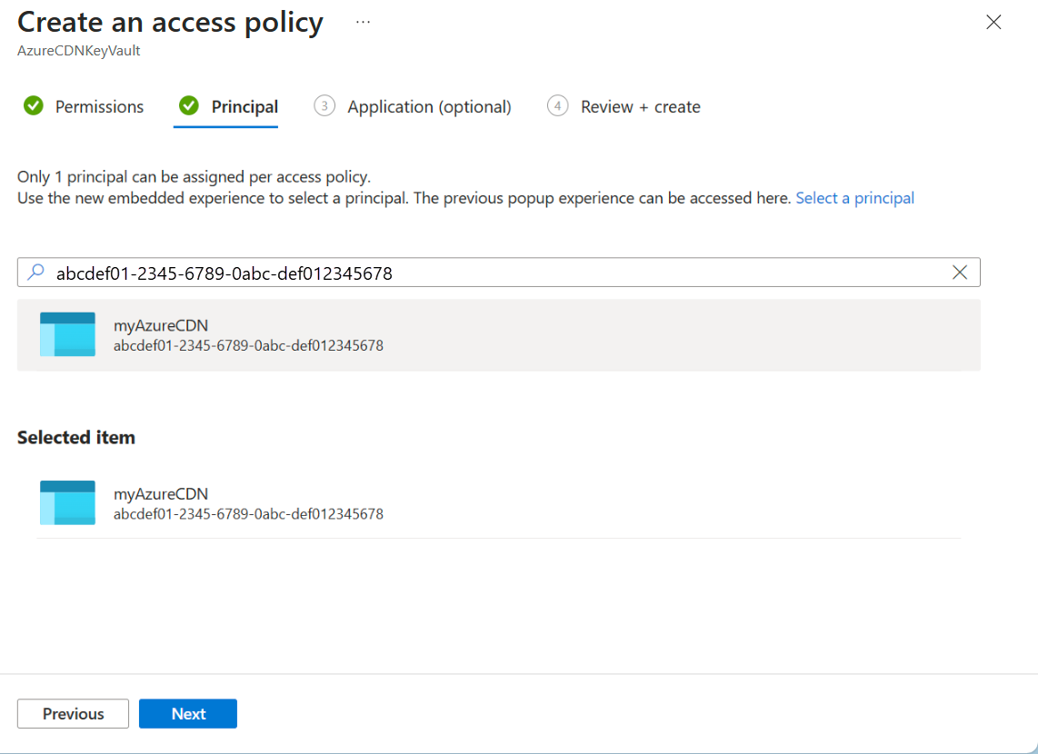Select the Principal tab
This screenshot has width=1038, height=754.
coord(245,107)
